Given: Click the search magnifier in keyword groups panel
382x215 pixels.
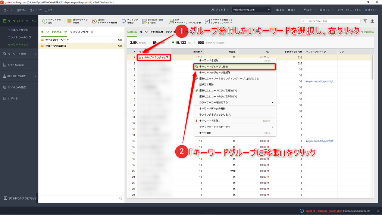Looking at the screenshot, I should point(120,199).
